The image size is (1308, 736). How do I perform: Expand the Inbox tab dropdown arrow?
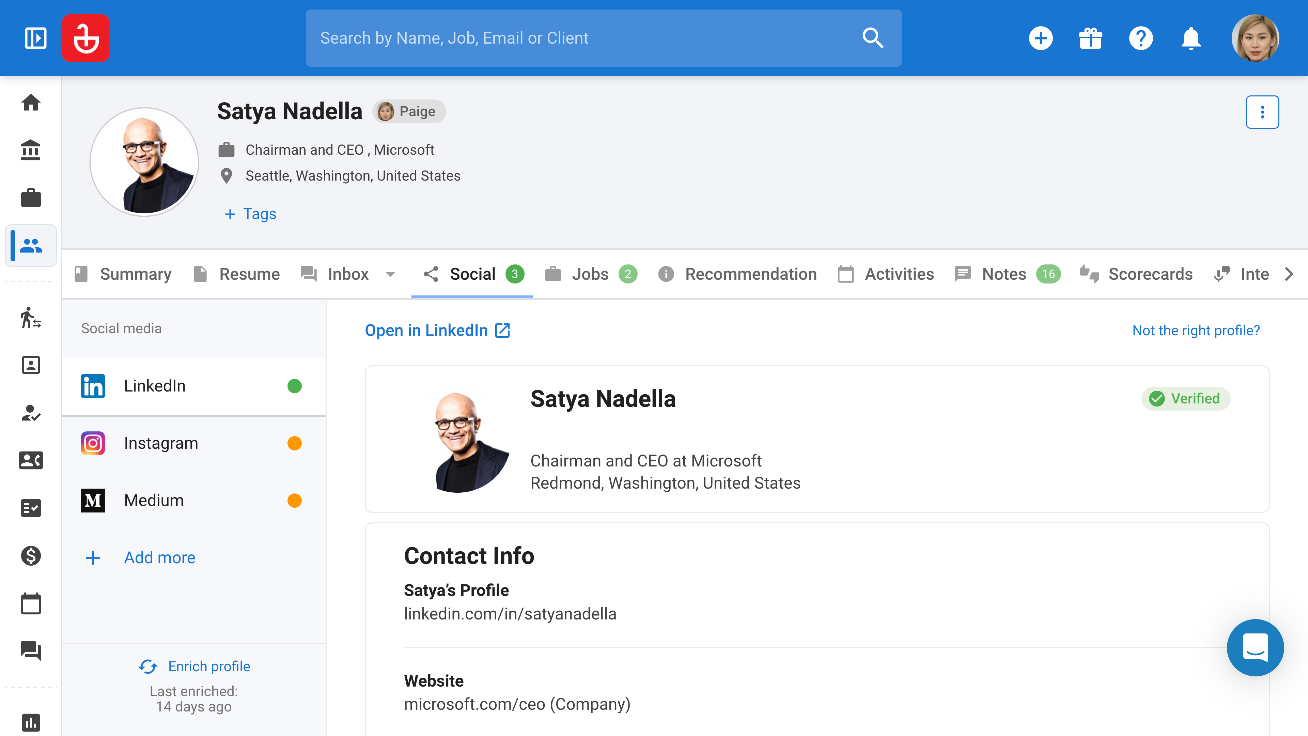point(390,274)
